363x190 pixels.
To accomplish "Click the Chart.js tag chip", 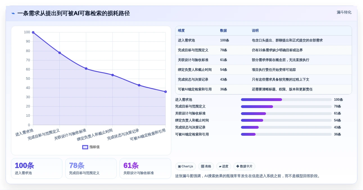I will pos(186,166).
